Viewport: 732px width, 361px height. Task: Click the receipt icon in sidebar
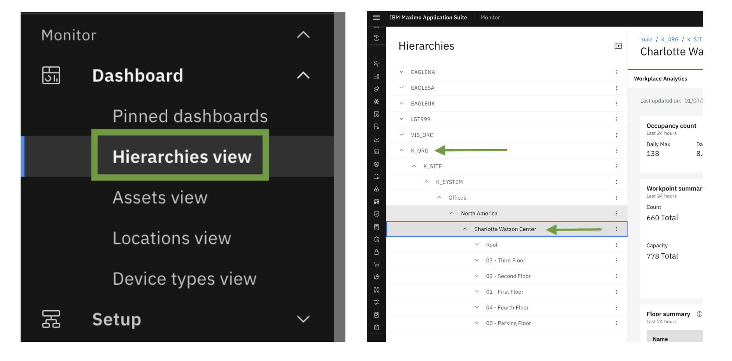click(376, 227)
